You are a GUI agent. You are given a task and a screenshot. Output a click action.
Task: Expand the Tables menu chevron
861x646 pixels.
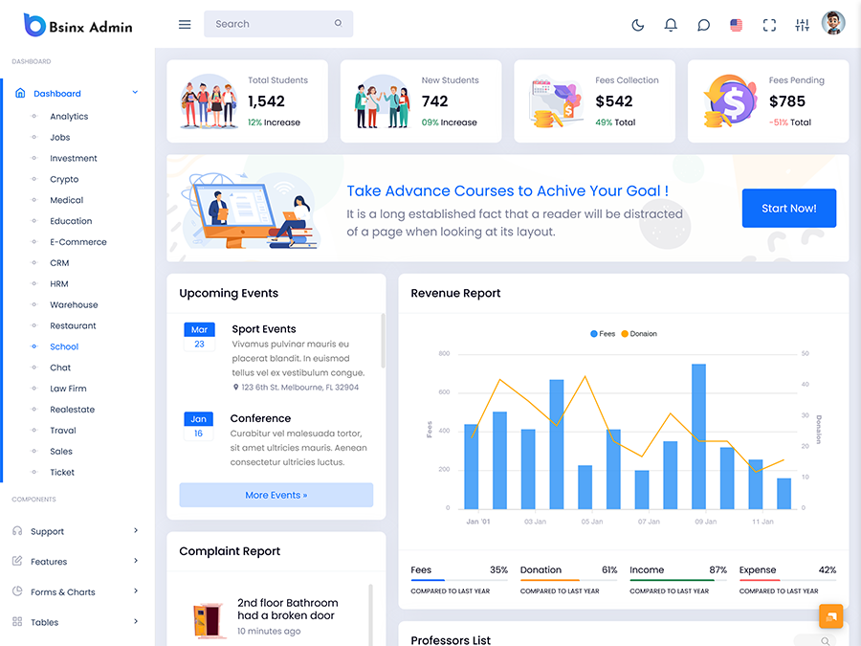[x=136, y=621]
